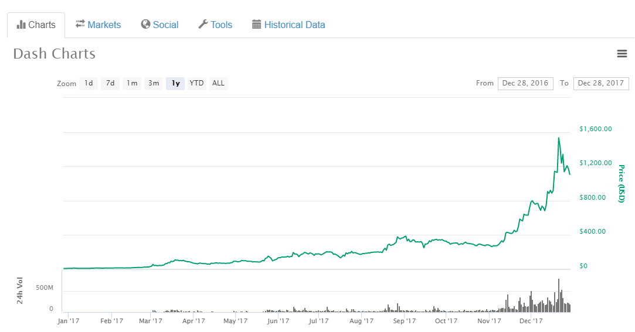Open the Social tab
This screenshot has width=635, height=332.
(x=160, y=25)
